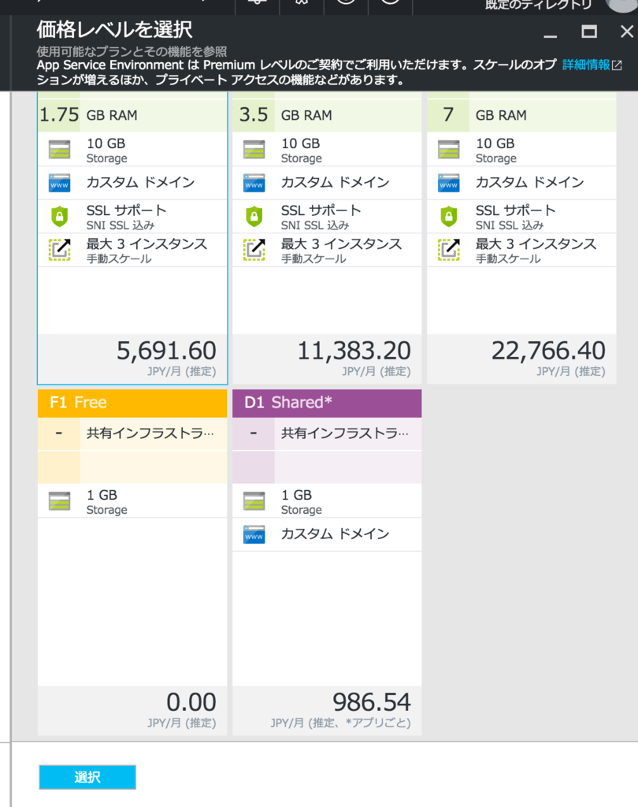Click the 1.75 GB RAM label

(x=88, y=115)
